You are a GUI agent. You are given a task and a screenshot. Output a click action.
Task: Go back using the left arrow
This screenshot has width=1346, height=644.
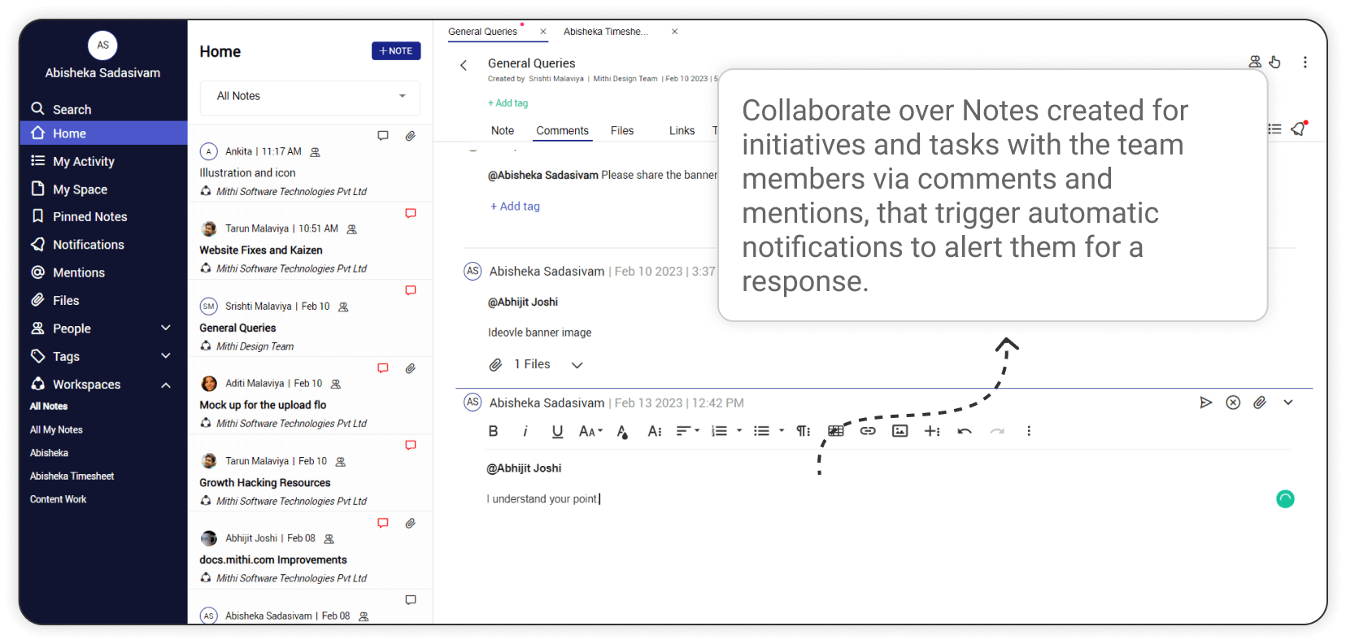464,65
